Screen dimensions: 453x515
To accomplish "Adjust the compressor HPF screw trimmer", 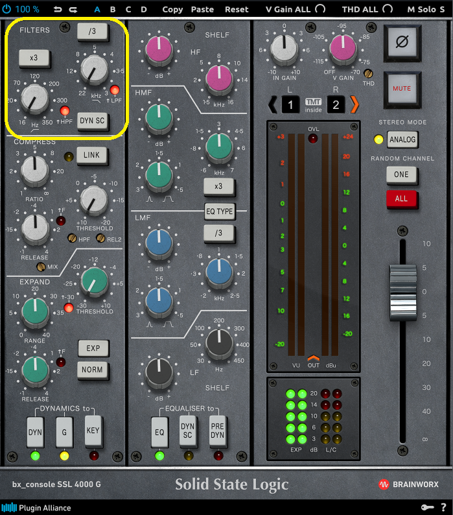I will click(x=72, y=238).
